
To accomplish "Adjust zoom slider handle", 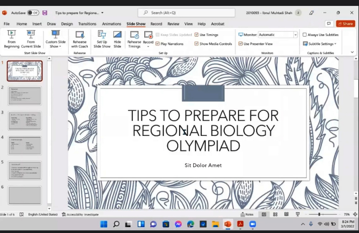I will 319,214.
